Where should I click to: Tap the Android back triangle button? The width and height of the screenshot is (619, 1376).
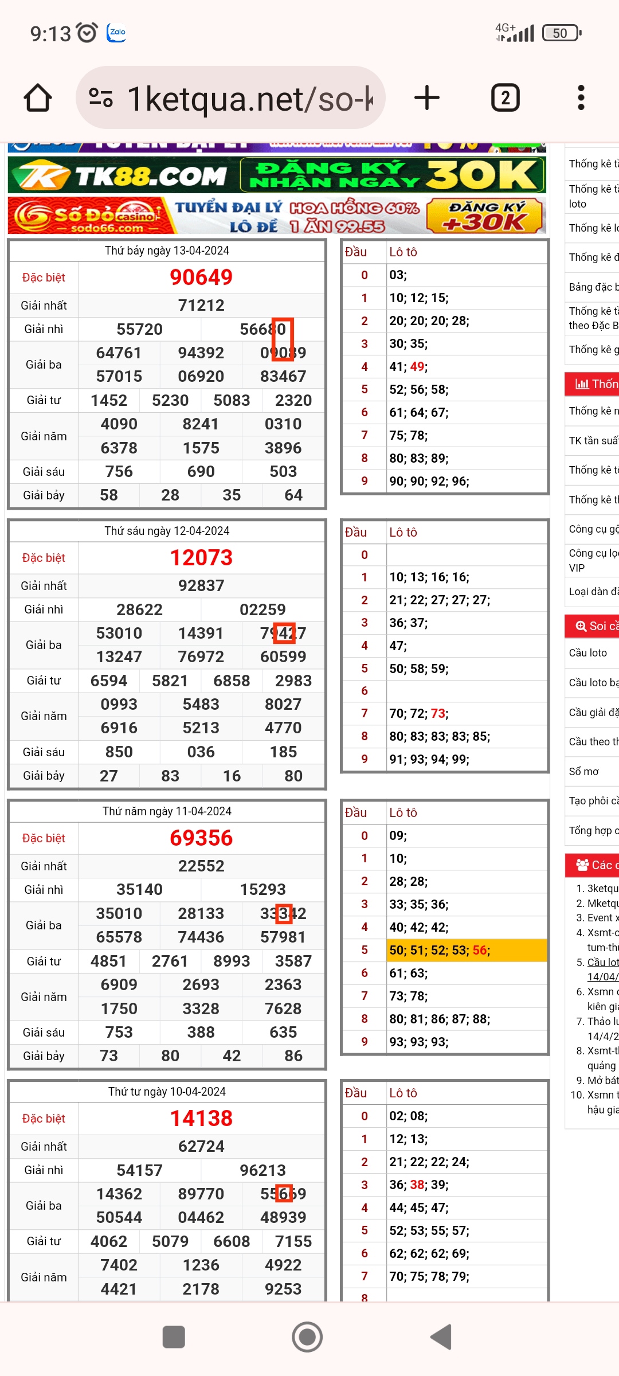tap(441, 1337)
